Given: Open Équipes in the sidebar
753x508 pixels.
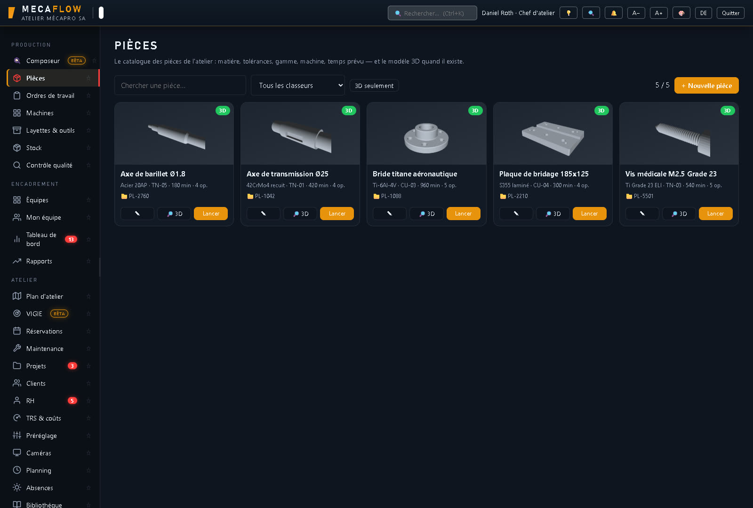Looking at the screenshot, I should point(52,200).
